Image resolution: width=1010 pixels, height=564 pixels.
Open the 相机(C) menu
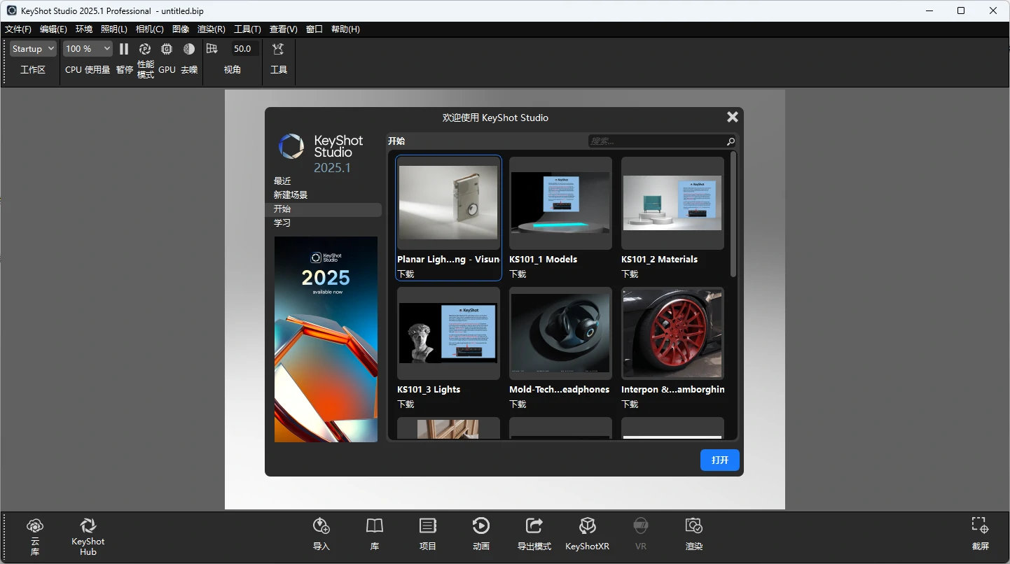coord(150,29)
